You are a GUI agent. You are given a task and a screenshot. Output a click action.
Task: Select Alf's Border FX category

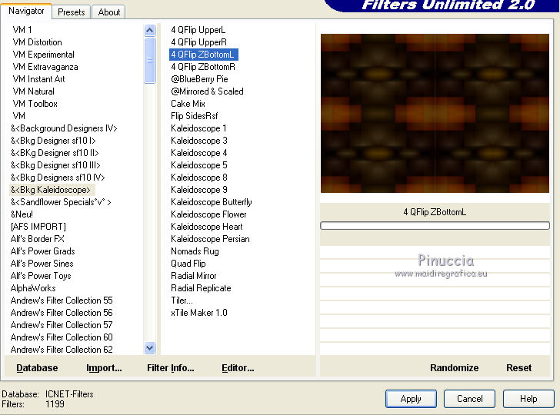pos(37,239)
